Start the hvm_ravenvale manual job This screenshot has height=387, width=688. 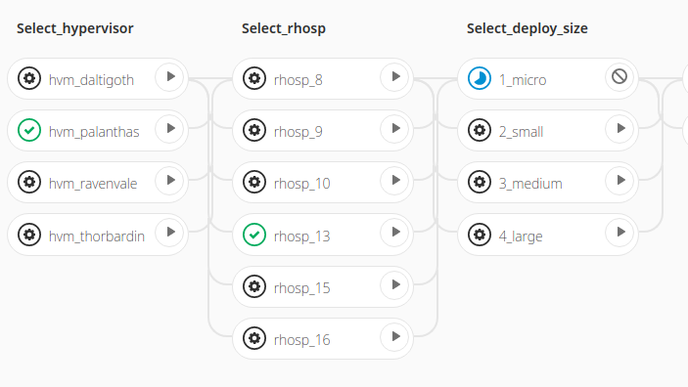169,181
